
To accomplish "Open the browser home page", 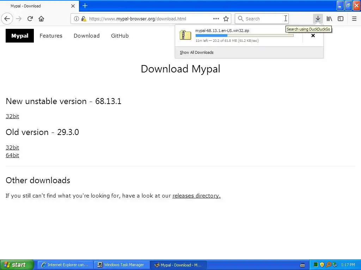I will point(41,19).
